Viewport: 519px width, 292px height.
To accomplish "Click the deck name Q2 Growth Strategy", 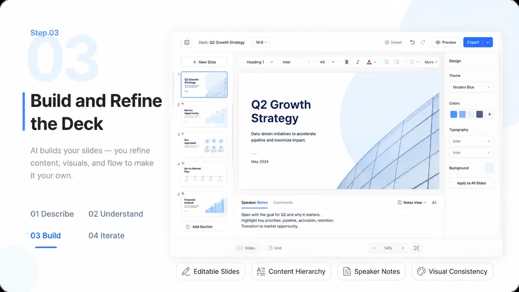I will click(227, 43).
